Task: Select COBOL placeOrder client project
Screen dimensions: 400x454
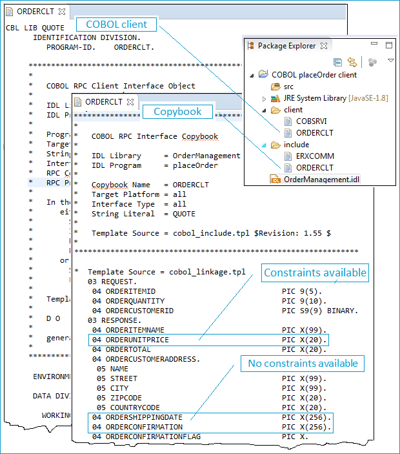Action: point(314,75)
